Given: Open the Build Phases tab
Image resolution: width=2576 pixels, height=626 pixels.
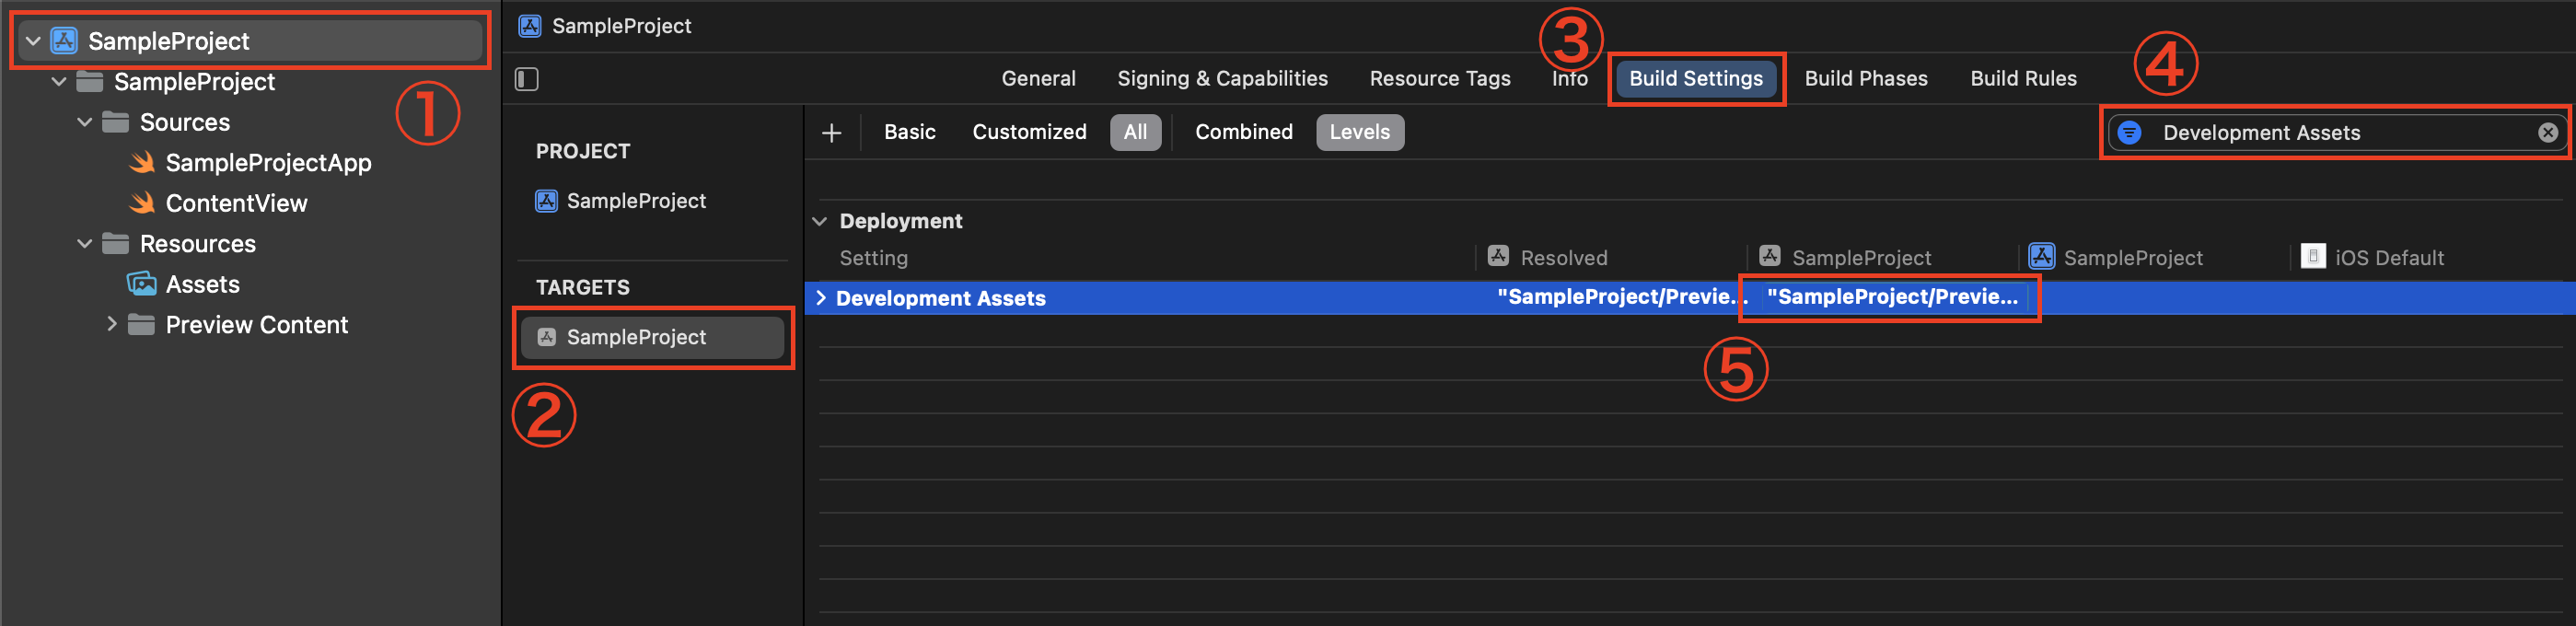Looking at the screenshot, I should click(1865, 79).
